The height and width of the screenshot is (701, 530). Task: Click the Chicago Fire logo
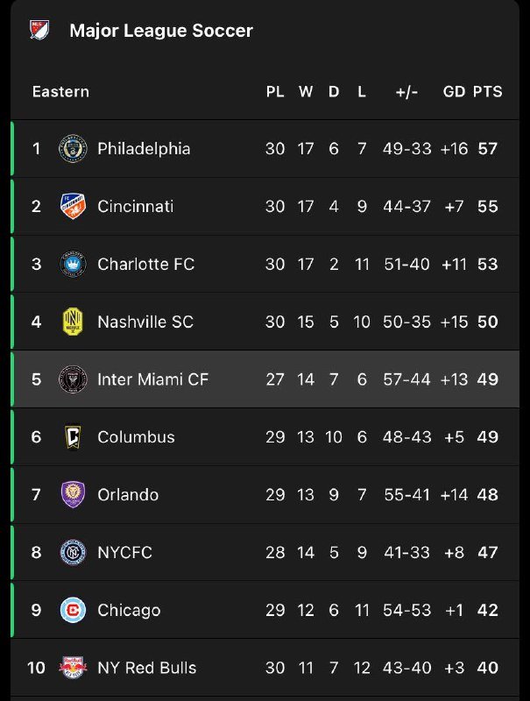click(72, 610)
